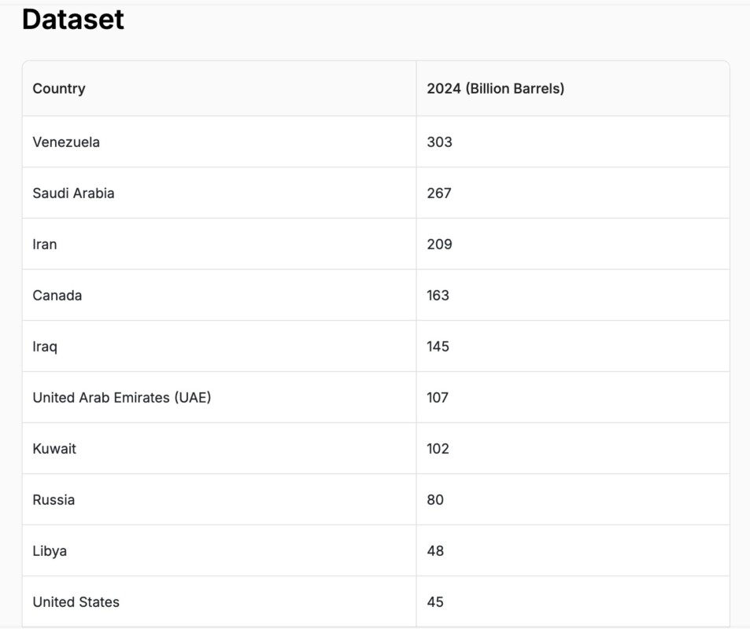Click the 267 value cell
The height and width of the screenshot is (629, 750).
pyautogui.click(x=439, y=193)
